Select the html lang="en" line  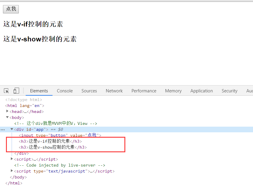point(25,106)
